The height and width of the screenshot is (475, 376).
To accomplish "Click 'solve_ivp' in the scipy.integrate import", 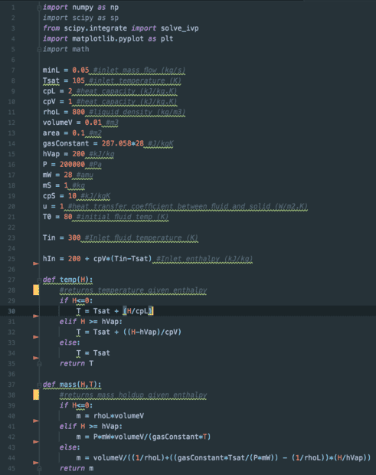I will point(179,28).
